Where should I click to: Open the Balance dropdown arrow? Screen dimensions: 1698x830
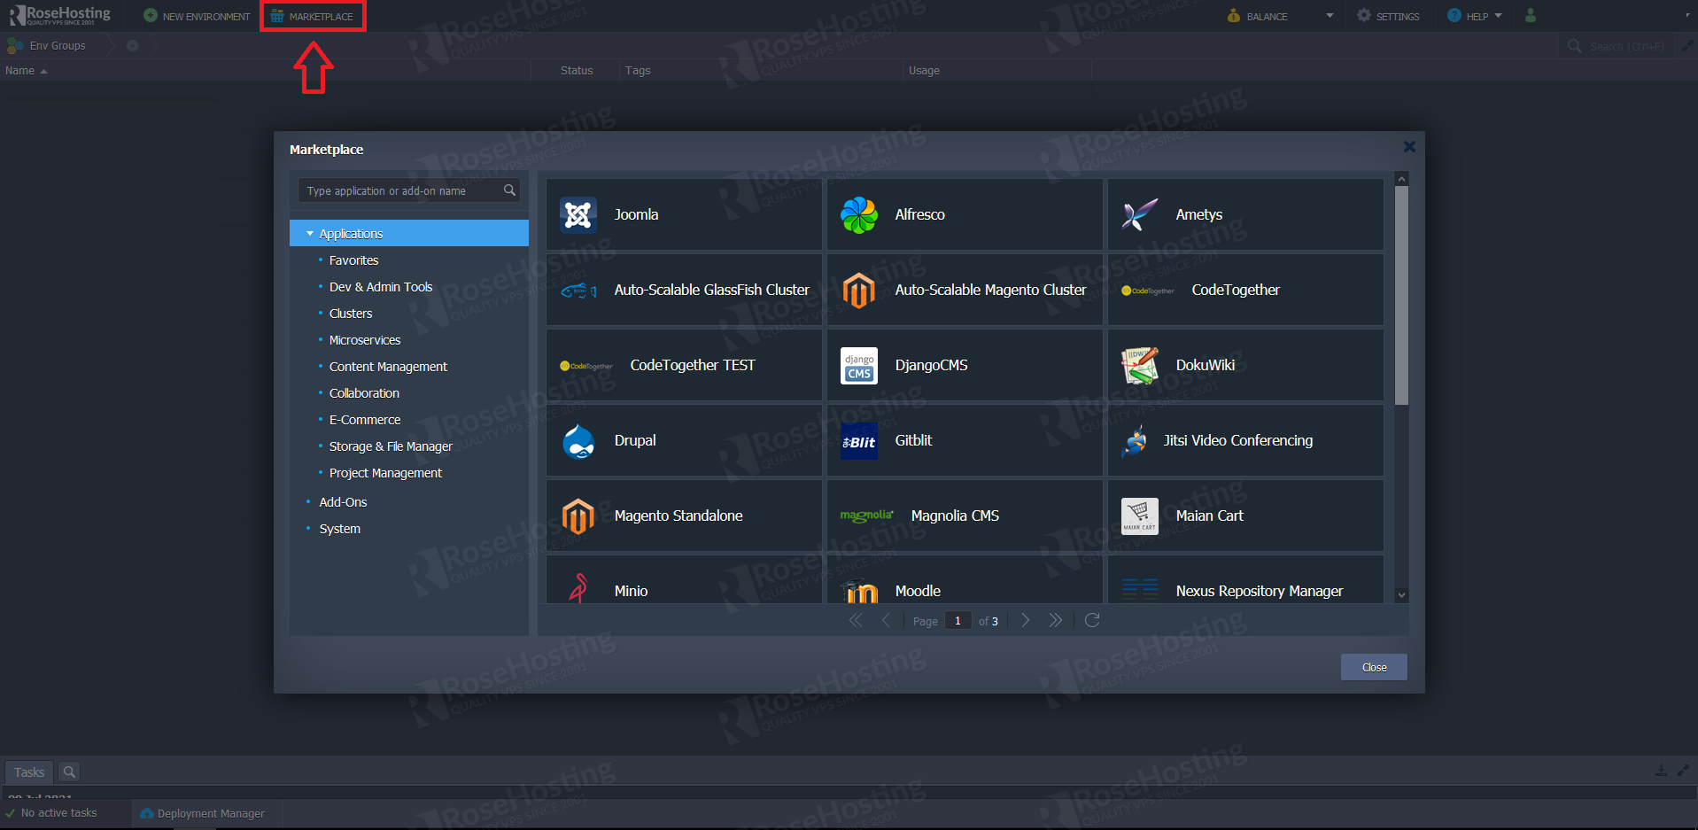pyautogui.click(x=1330, y=15)
